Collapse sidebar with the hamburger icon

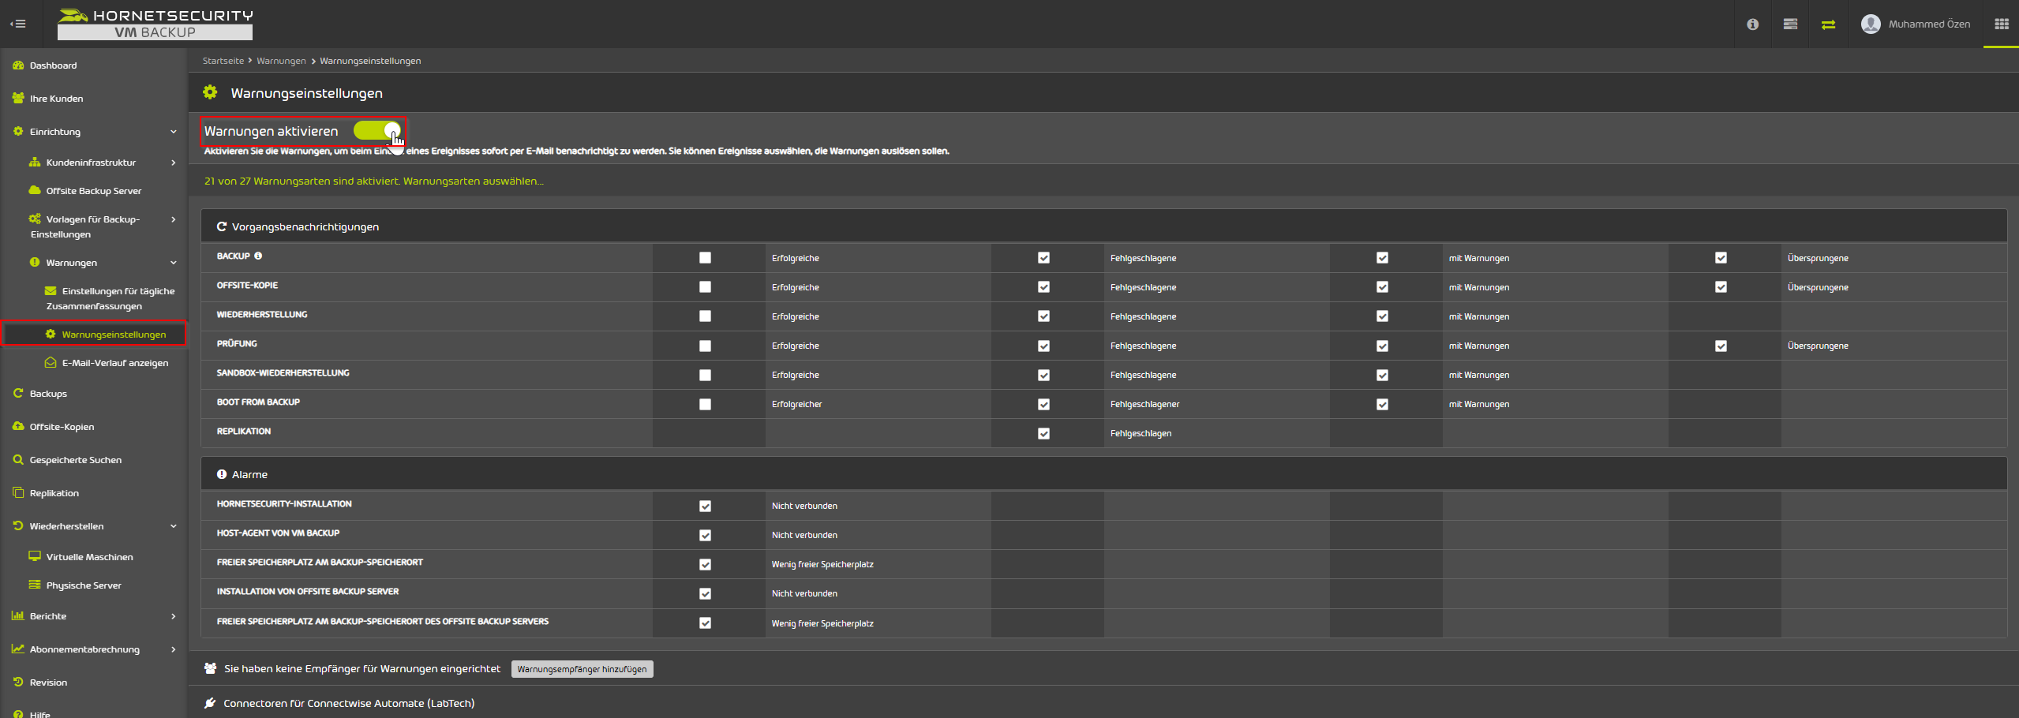[17, 24]
